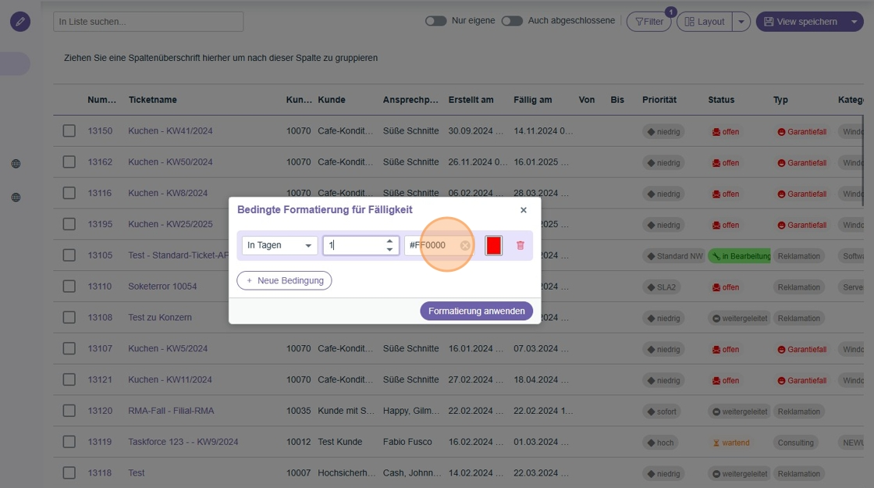Image resolution: width=874 pixels, height=488 pixels.
Task: Sort by the Kunde column header
Action: 332,100
